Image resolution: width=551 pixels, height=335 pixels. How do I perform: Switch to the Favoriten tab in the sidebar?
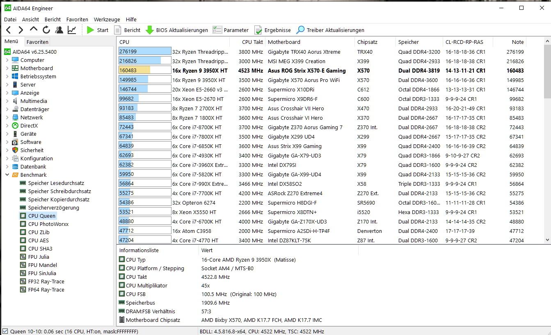click(x=37, y=42)
